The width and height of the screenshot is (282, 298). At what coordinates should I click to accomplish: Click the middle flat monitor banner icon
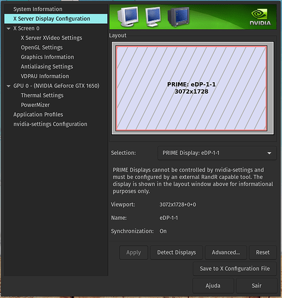153,17
